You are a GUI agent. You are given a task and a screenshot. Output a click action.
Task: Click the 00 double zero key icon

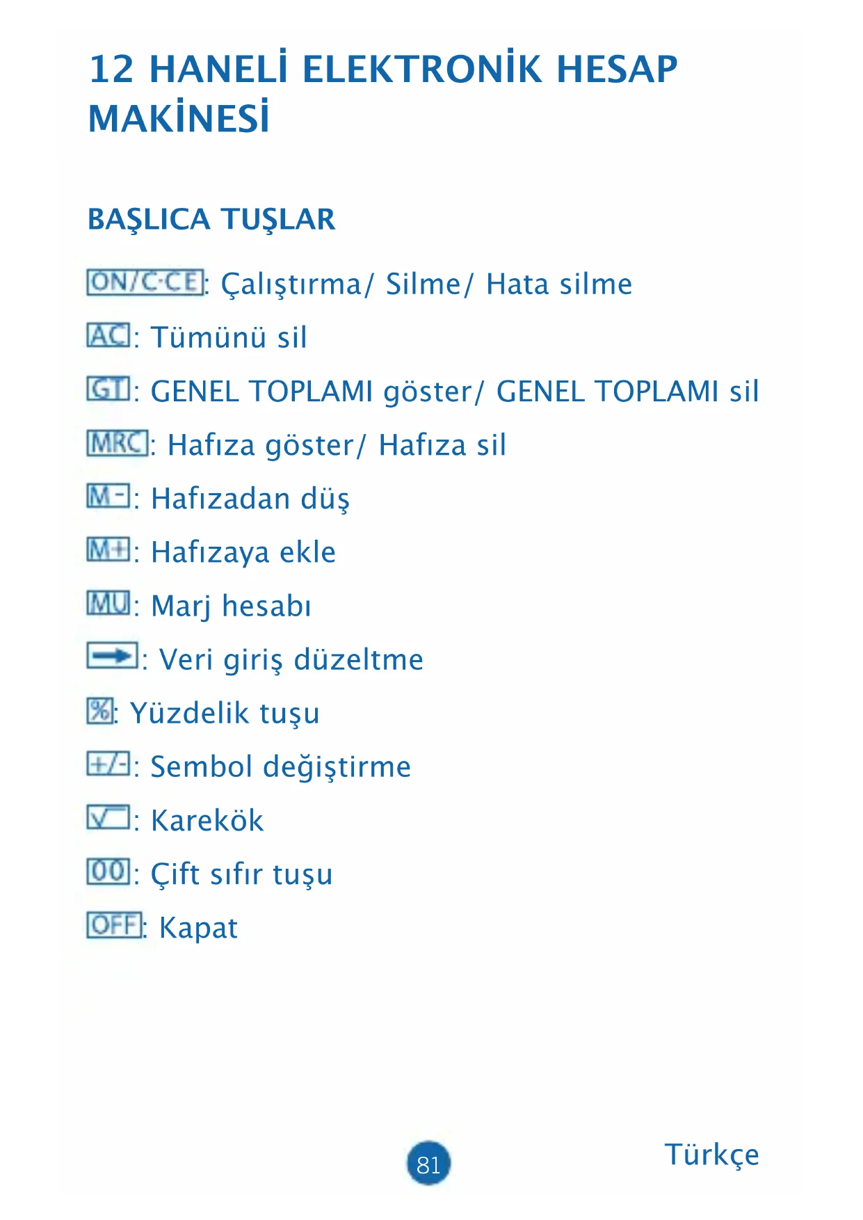[108, 872]
